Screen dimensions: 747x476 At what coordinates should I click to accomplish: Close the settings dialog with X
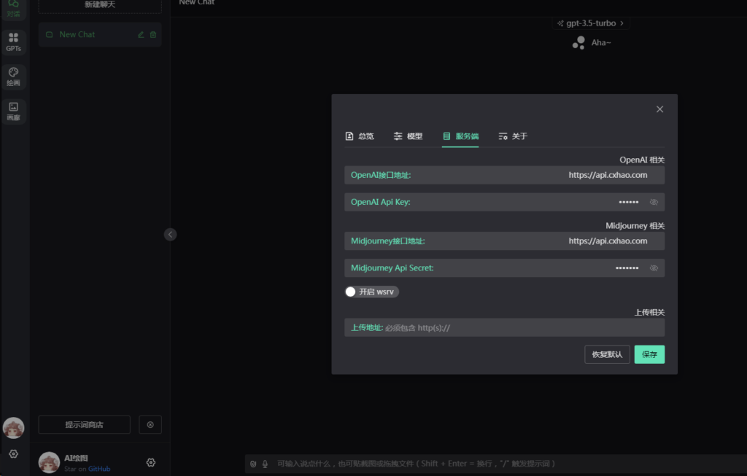click(659, 109)
